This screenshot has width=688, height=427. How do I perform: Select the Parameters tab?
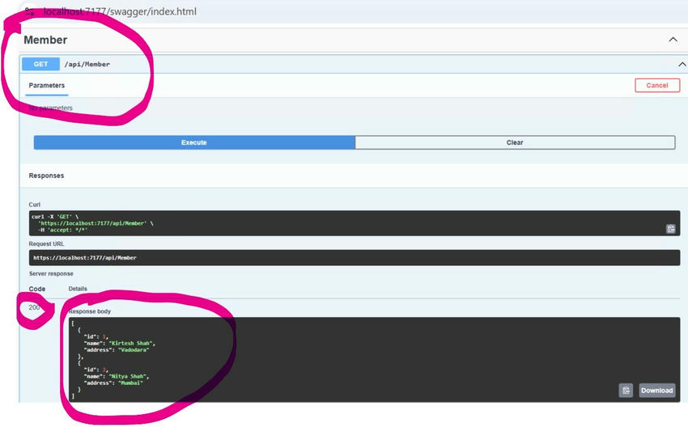point(46,86)
